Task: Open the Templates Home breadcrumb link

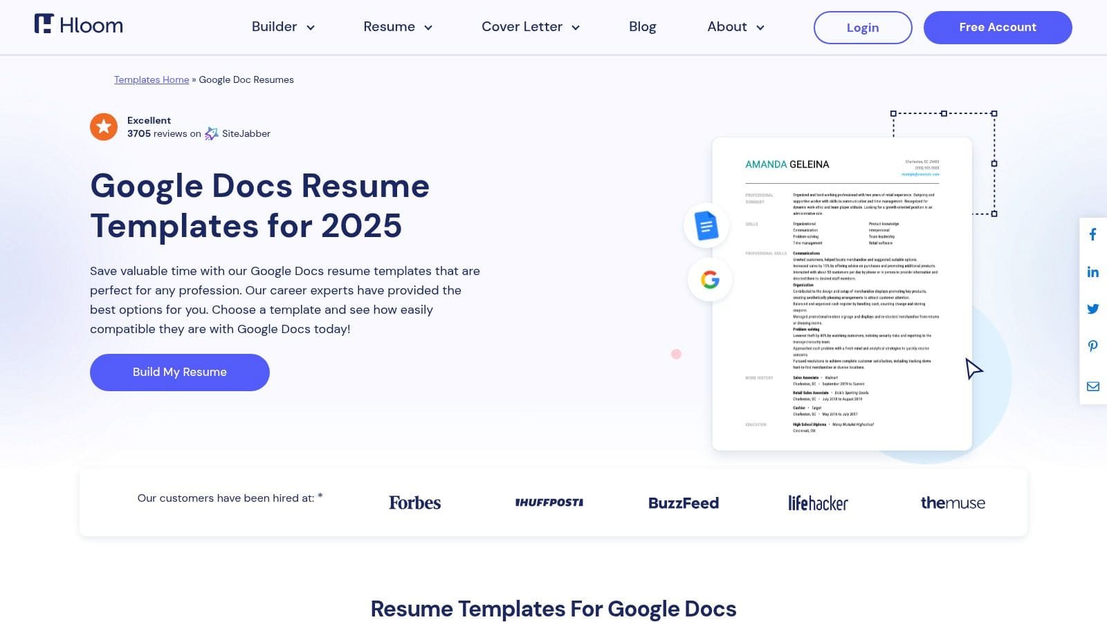Action: tap(151, 79)
